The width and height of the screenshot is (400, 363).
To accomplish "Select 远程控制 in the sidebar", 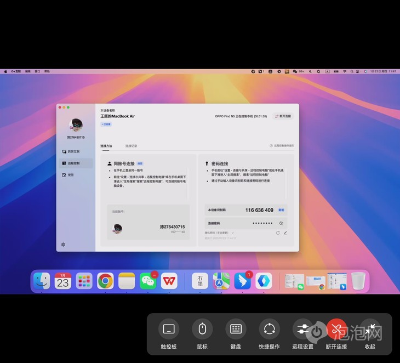I will pyautogui.click(x=76, y=163).
